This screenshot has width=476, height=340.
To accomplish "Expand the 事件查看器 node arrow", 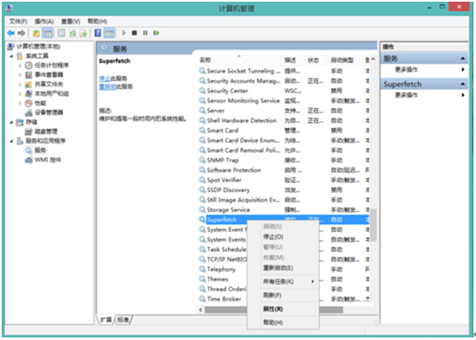I will click(x=20, y=75).
